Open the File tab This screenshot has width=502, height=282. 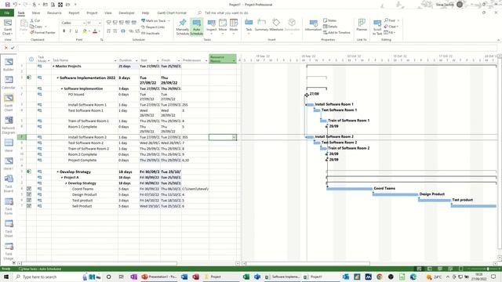click(x=7, y=13)
